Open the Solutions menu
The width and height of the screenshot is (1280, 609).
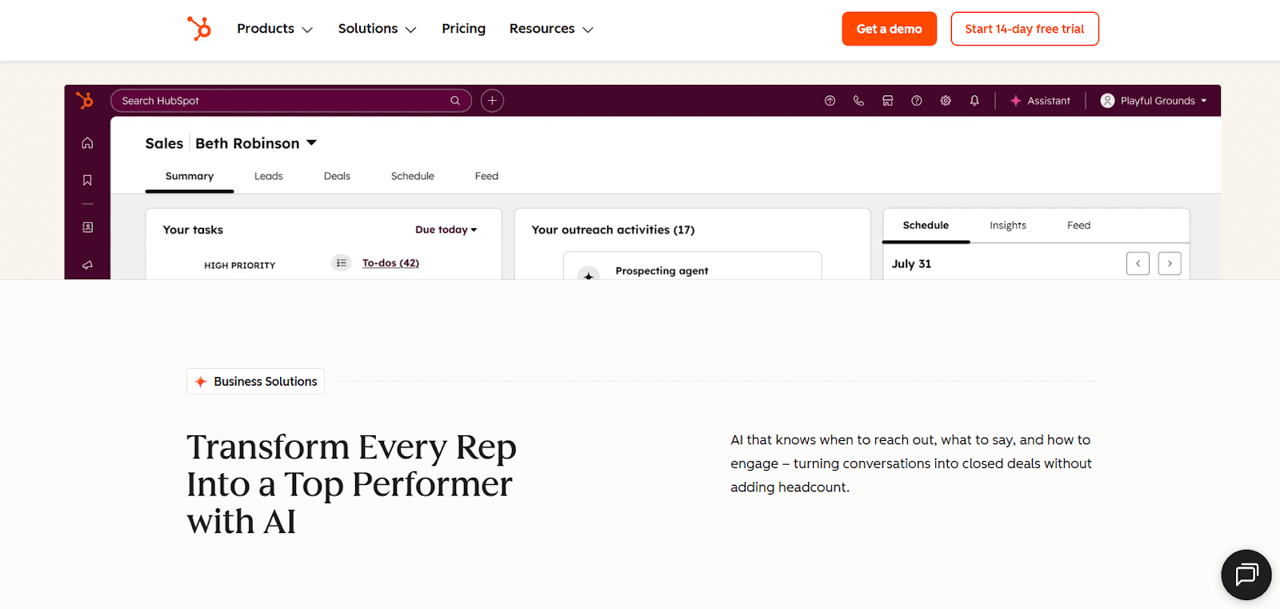[377, 29]
